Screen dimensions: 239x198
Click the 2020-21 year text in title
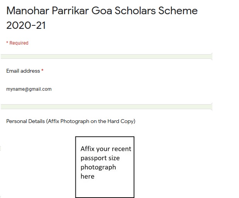[x=26, y=25]
